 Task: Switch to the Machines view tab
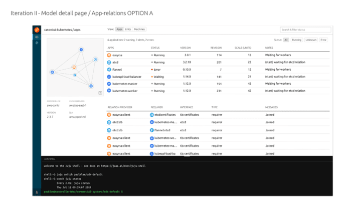pos(139,29)
